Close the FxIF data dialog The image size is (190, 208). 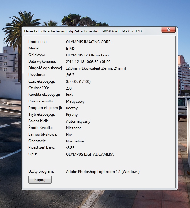coord(168,30)
